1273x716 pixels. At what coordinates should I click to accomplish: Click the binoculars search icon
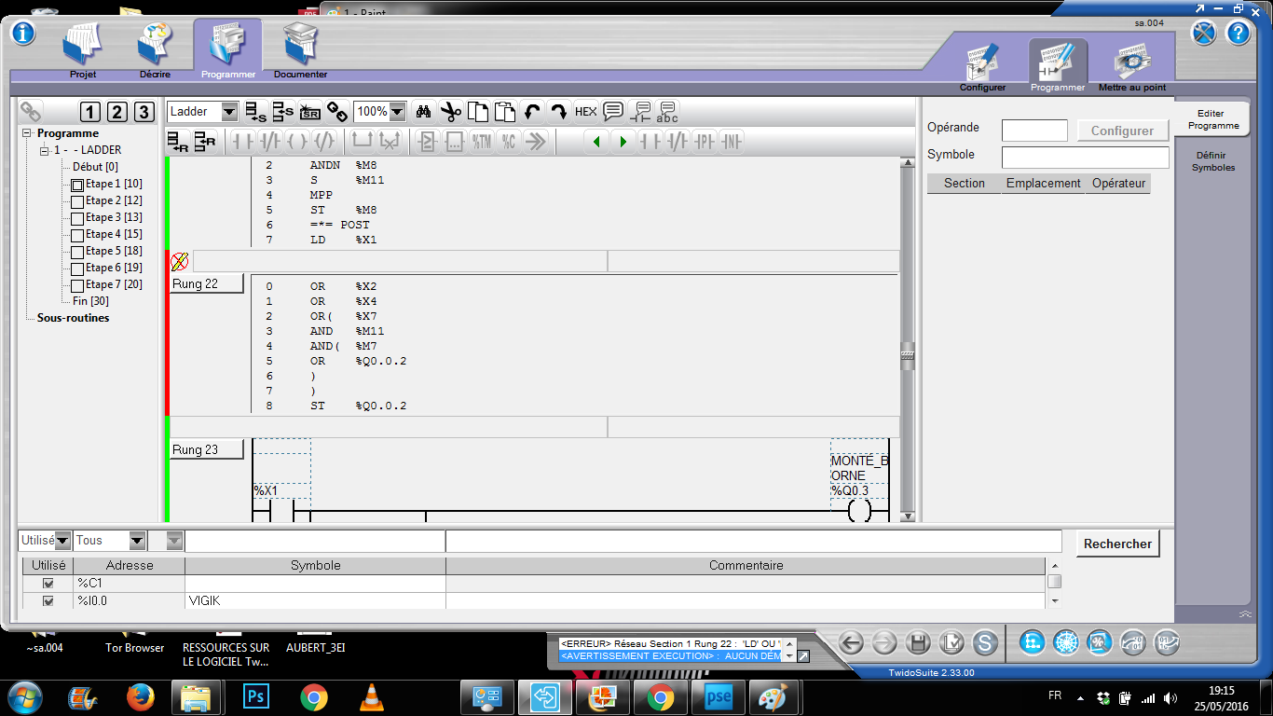(x=423, y=112)
